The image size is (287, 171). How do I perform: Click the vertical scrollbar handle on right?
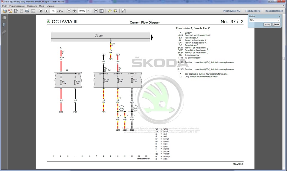point(284,58)
